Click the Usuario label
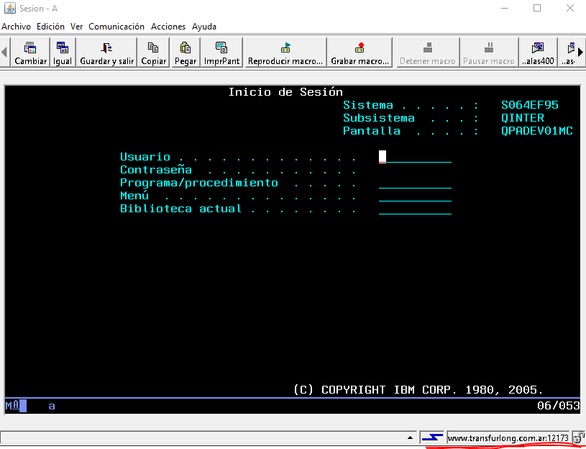586x449 pixels. coord(145,157)
